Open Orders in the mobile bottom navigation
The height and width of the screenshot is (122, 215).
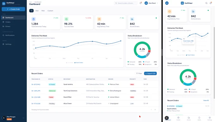pos(178,119)
